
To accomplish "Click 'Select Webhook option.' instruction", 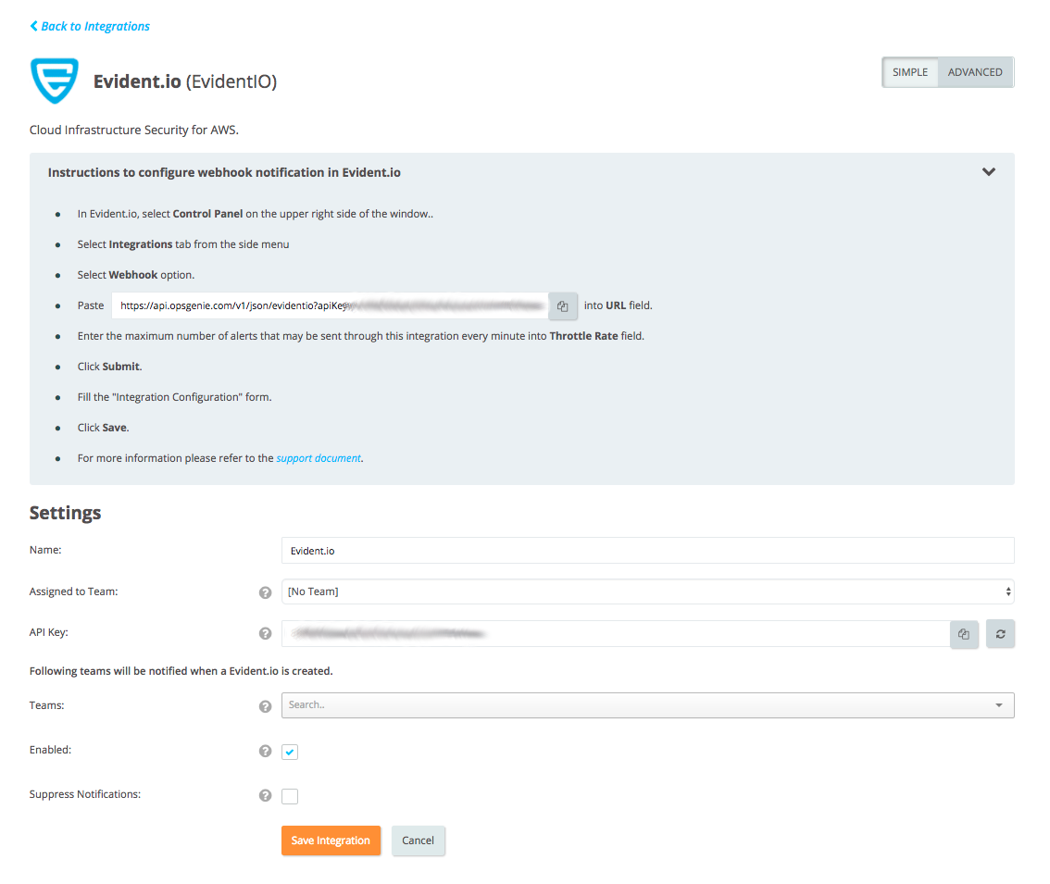I will click(136, 275).
